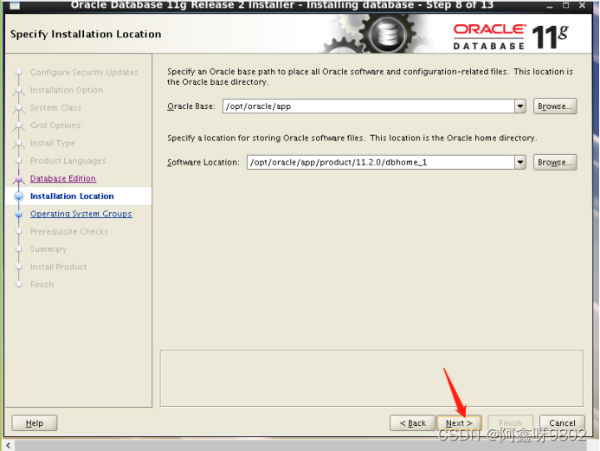Click the Configure Security Updates step
Image resolution: width=600 pixels, height=451 pixels.
click(x=84, y=73)
